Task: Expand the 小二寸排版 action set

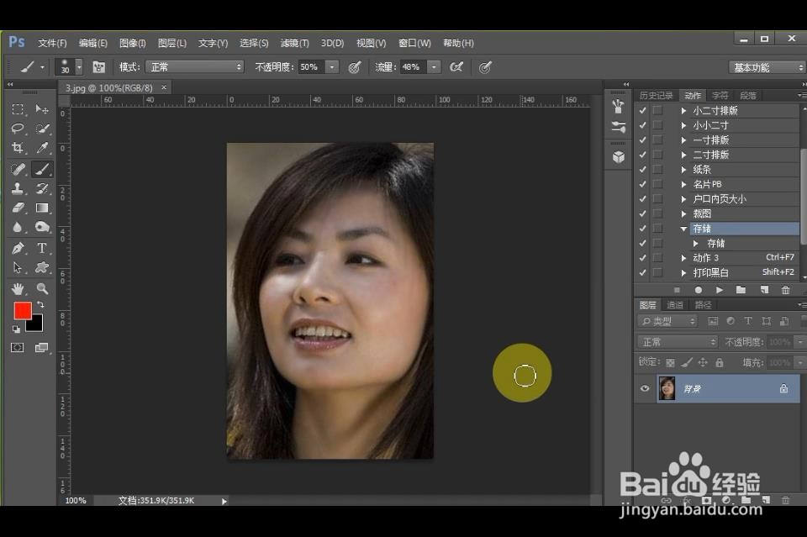Action: (x=683, y=111)
